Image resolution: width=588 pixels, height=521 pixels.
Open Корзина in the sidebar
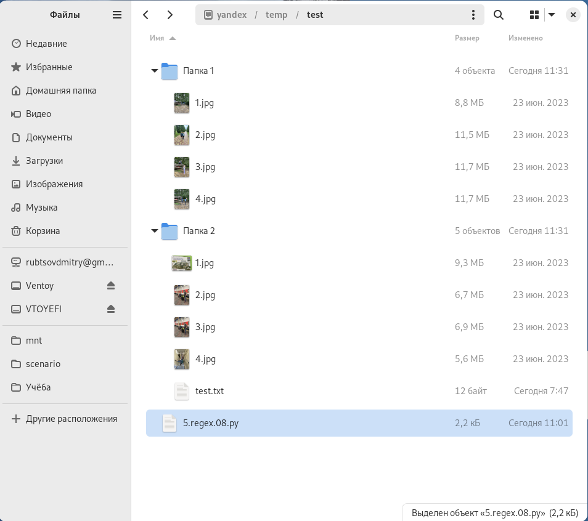click(43, 231)
